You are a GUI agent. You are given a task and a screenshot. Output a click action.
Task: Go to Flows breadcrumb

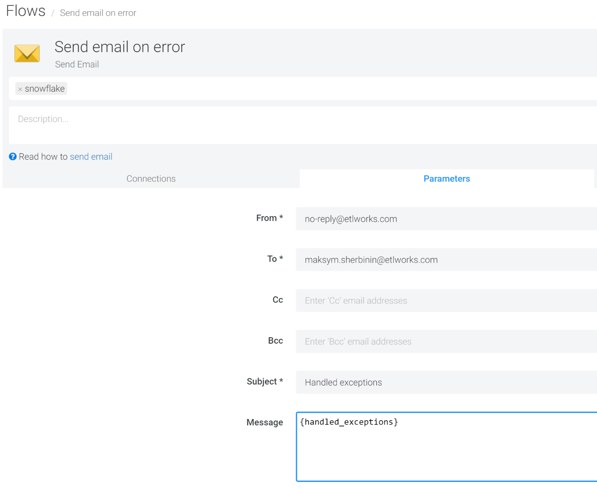tap(26, 11)
